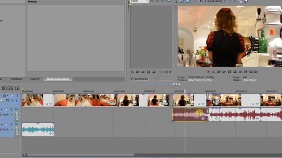This screenshot has width=282, height=158.
Task: Open Event FX on the teal audio clip
Action: click(x=51, y=133)
